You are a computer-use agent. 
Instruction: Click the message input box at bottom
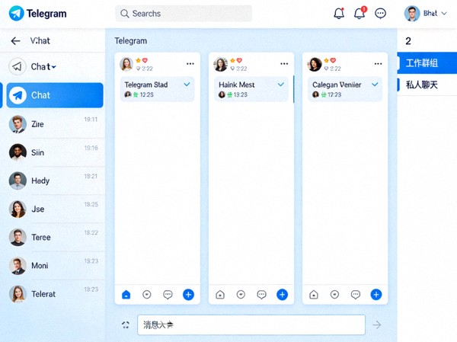tap(251, 324)
